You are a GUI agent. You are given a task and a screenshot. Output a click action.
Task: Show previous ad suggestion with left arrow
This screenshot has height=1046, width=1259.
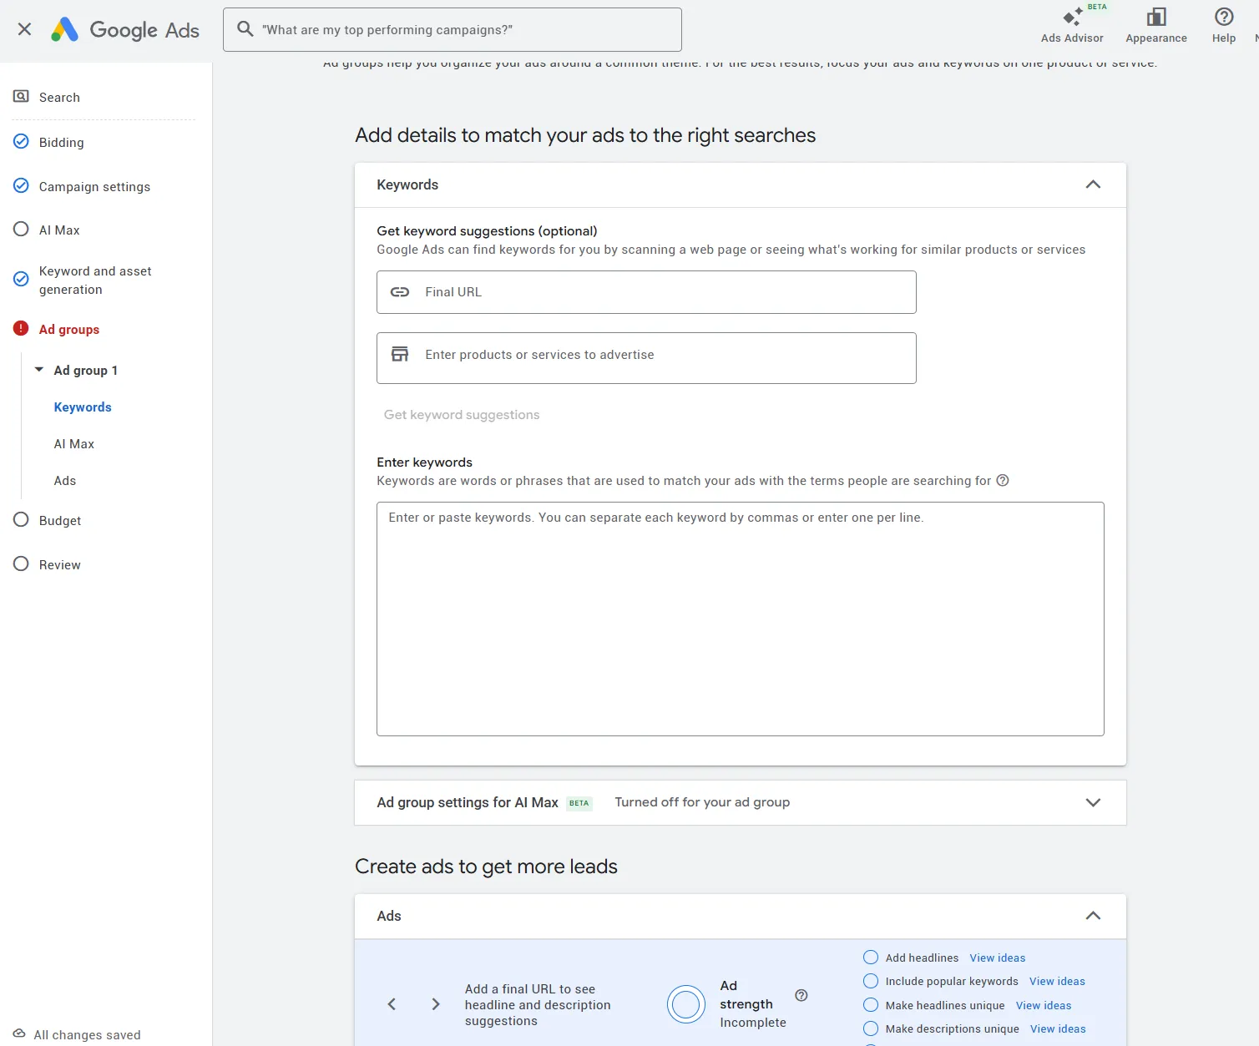pos(392,1004)
